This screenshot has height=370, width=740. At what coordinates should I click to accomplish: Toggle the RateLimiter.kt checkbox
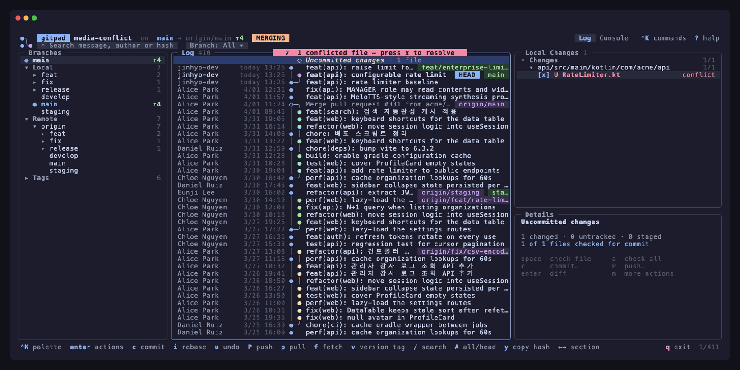(x=544, y=75)
